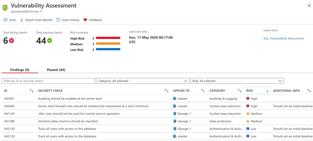
Task: Click Low info icon in master VA2130 row
Action: coord(248,136)
